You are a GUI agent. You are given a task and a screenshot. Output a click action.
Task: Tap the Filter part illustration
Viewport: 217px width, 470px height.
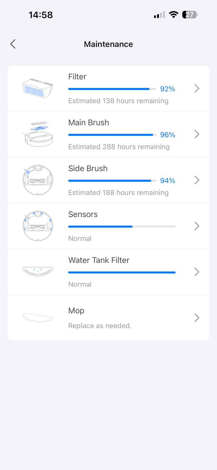(38, 88)
